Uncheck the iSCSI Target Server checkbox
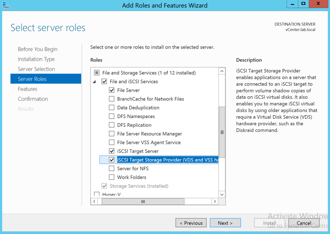The width and height of the screenshot is (330, 234). pyautogui.click(x=111, y=151)
